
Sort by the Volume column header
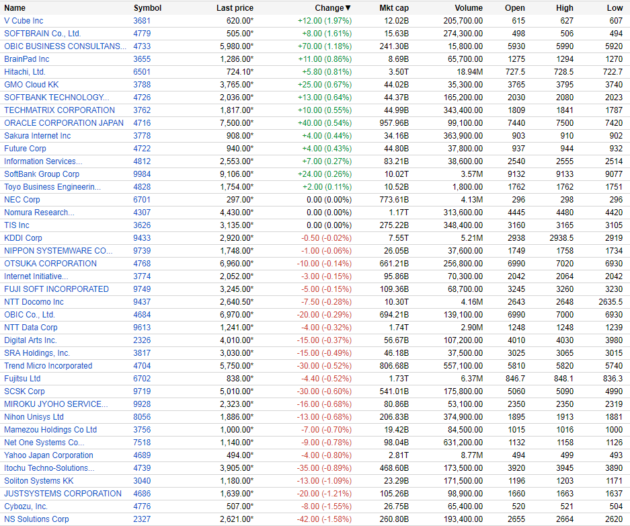(x=469, y=8)
